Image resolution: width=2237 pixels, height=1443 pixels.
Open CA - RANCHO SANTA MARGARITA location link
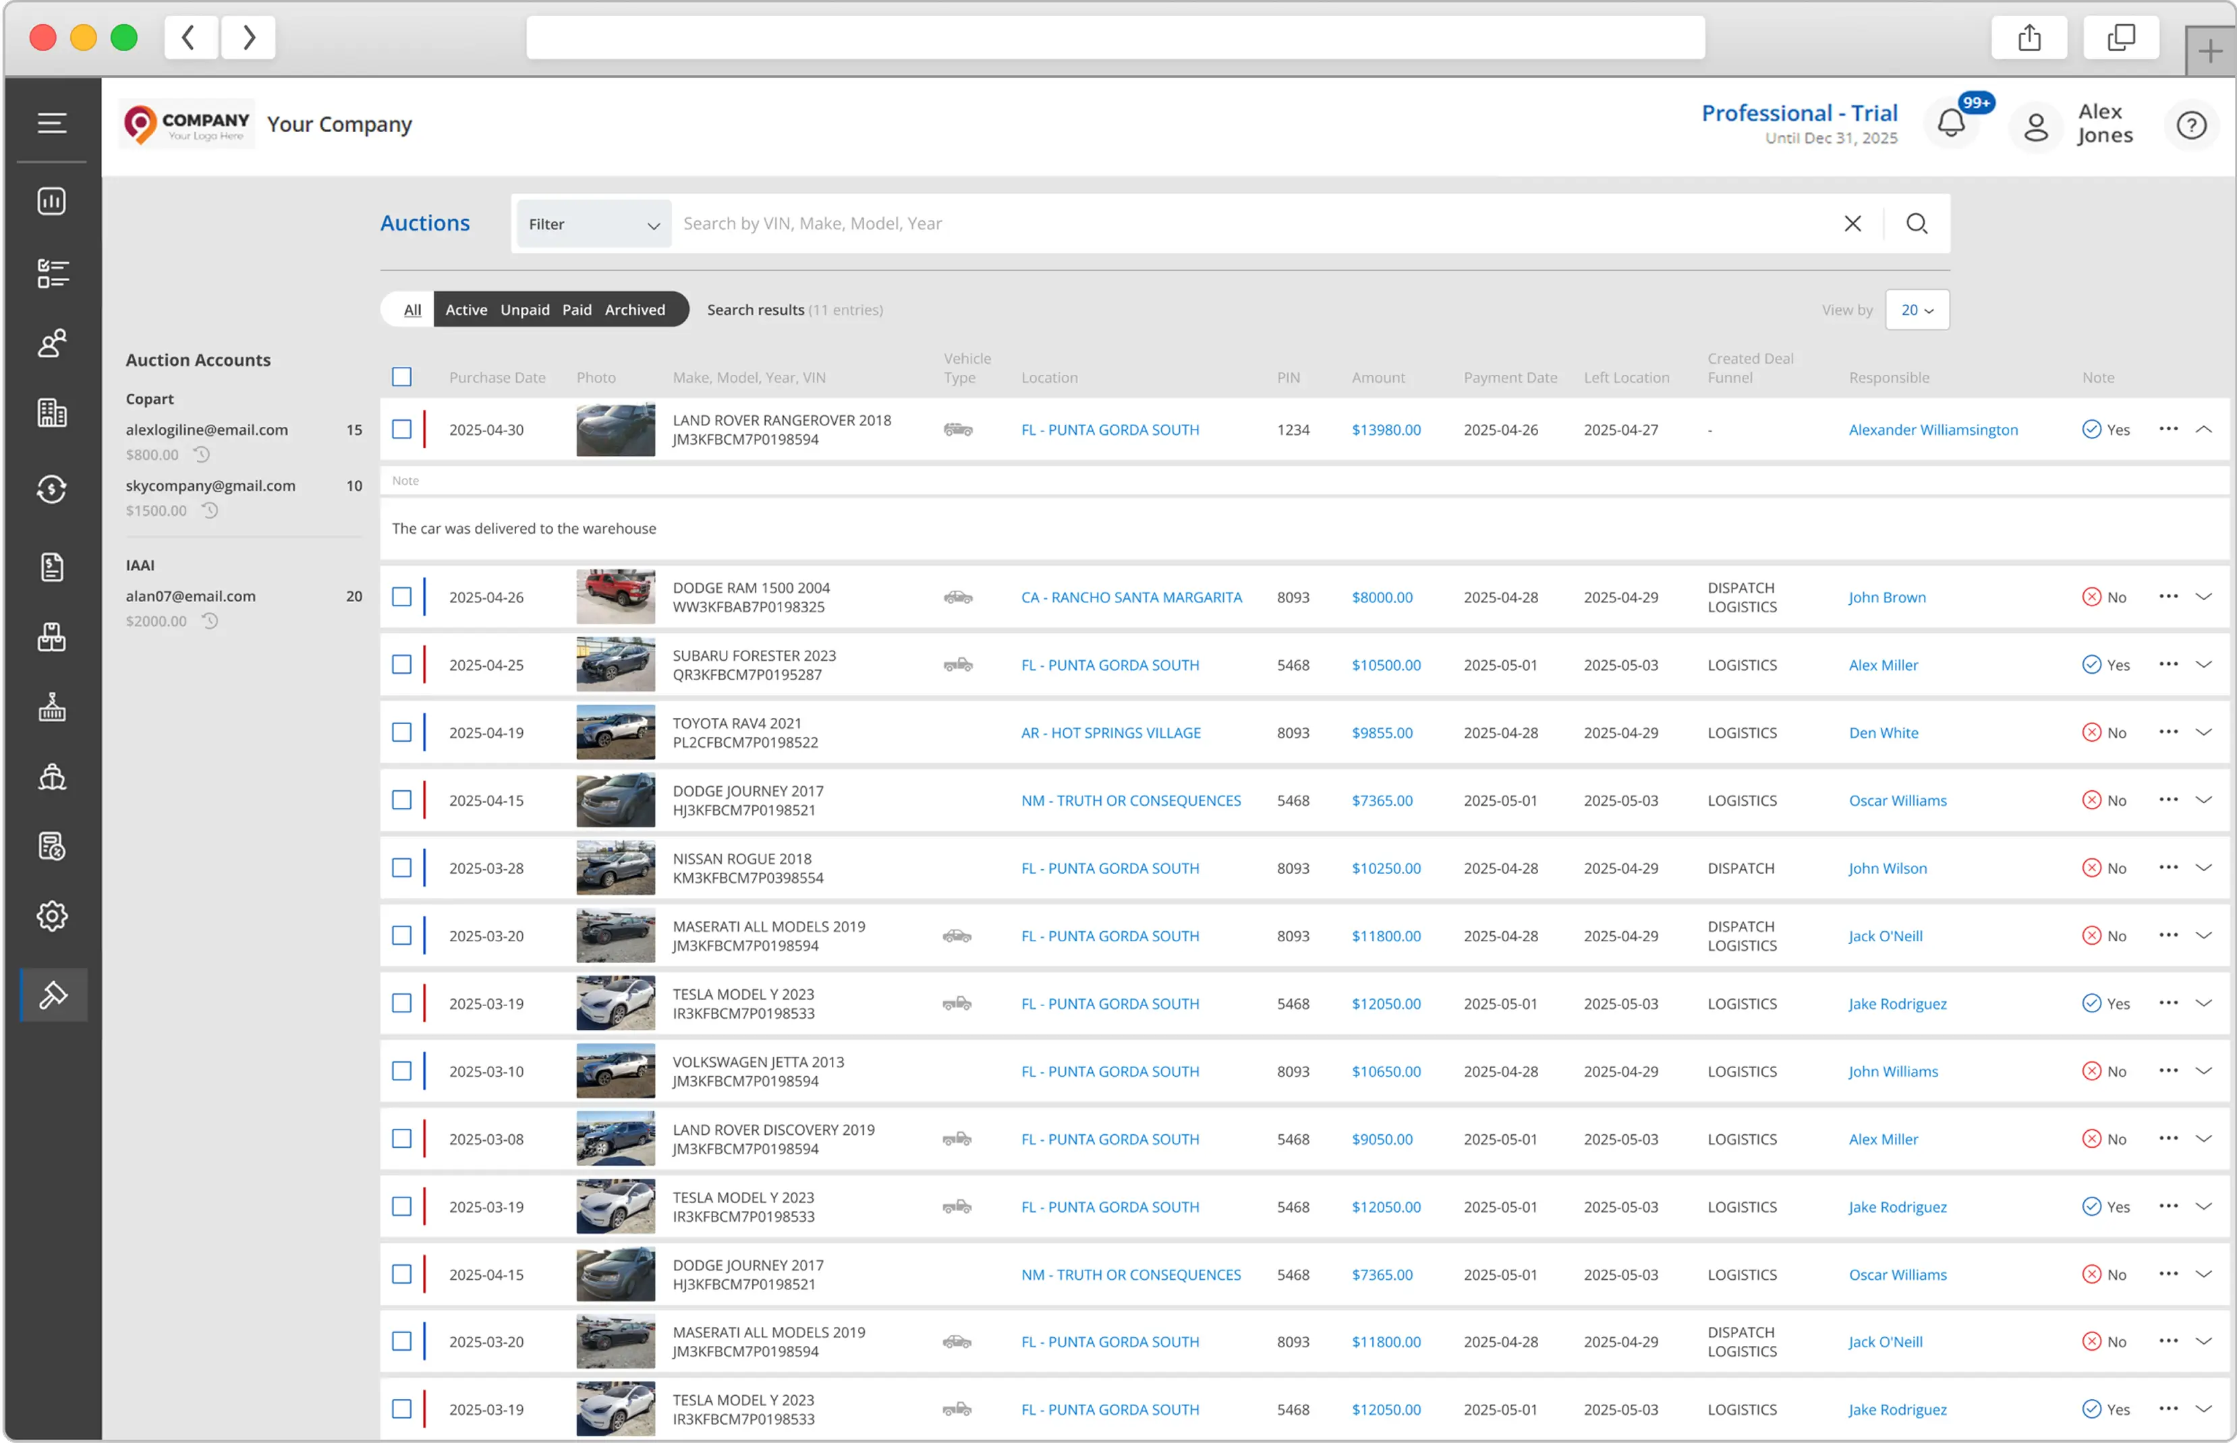[x=1131, y=597]
